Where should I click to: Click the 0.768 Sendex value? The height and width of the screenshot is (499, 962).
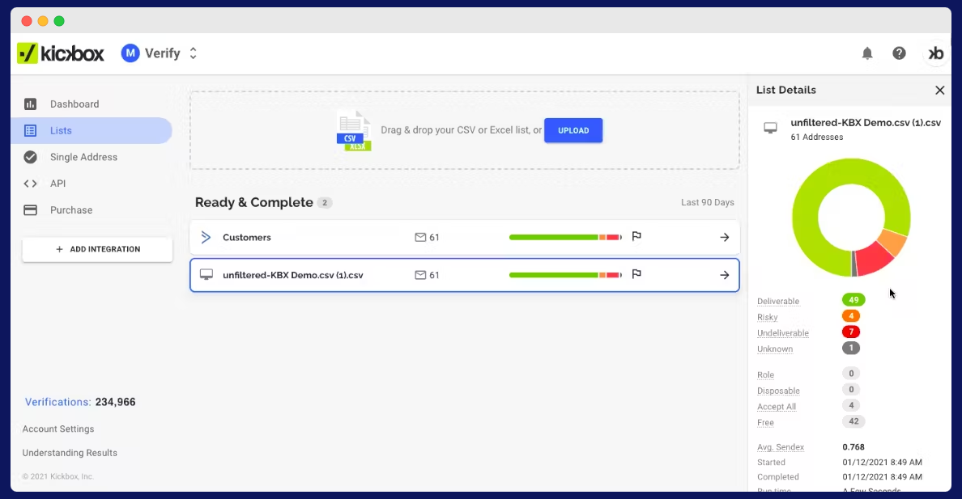tap(853, 447)
